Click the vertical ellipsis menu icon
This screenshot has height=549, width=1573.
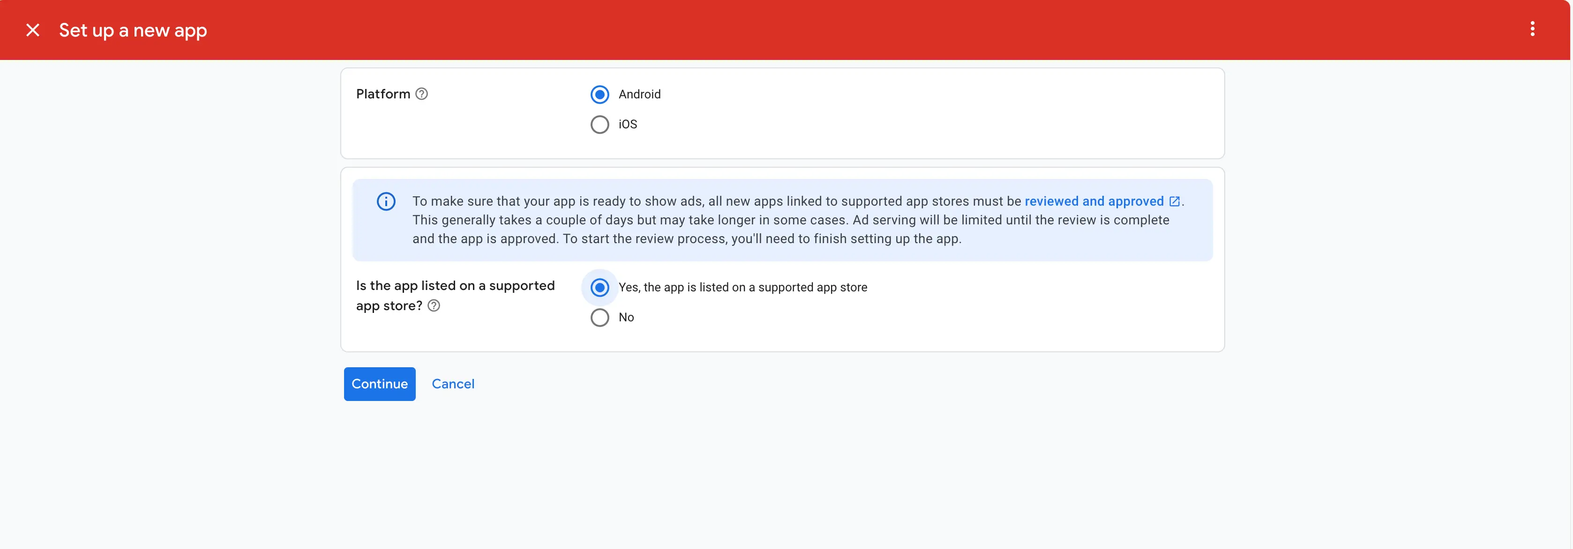tap(1534, 29)
